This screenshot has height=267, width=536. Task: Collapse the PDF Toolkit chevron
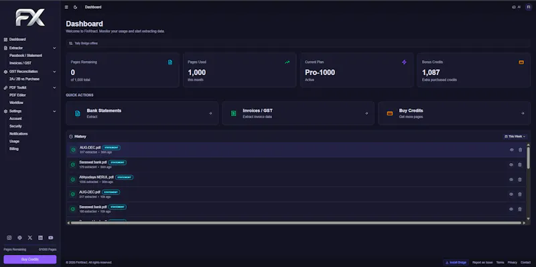pos(54,88)
